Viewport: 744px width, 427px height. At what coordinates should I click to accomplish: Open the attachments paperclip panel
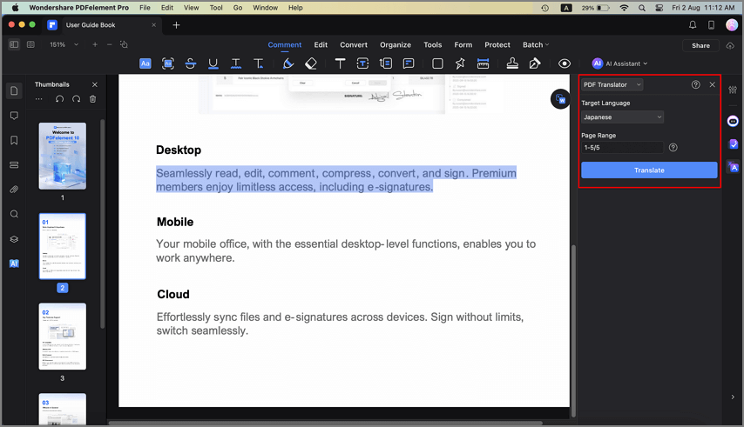click(x=14, y=190)
